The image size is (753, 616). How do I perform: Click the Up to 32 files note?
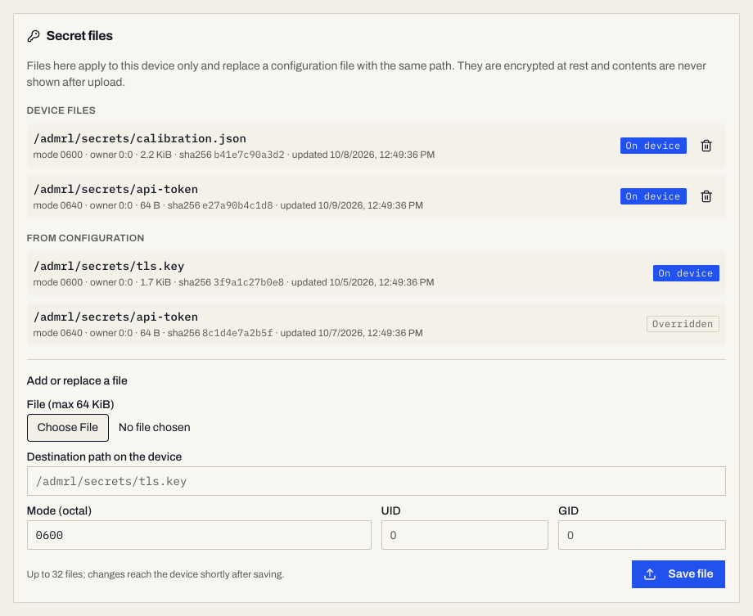156,574
